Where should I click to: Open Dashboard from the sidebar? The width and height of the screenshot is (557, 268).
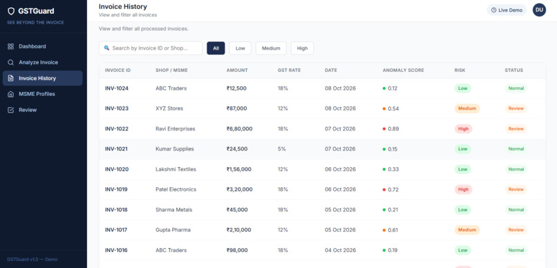pos(43,46)
